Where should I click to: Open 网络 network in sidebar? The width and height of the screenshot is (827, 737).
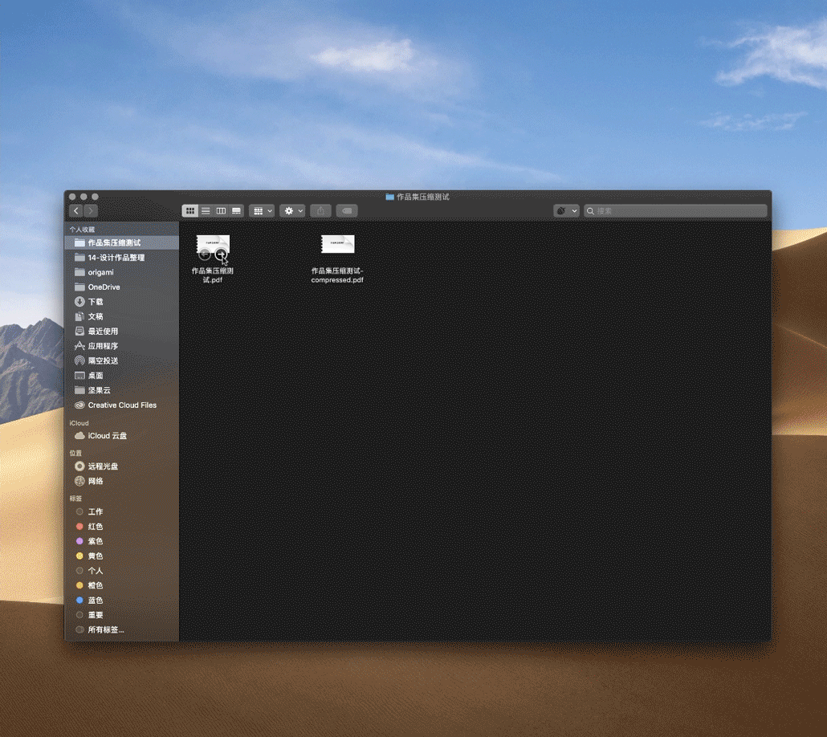tap(122, 481)
